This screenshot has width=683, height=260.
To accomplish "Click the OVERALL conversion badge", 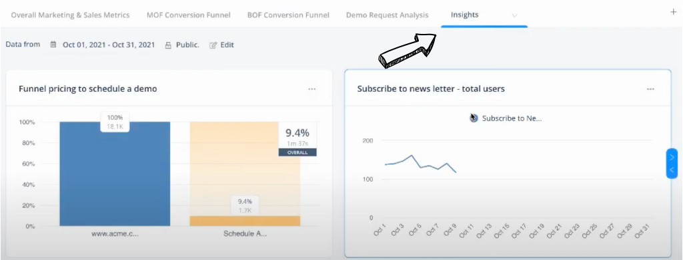I will click(x=297, y=152).
